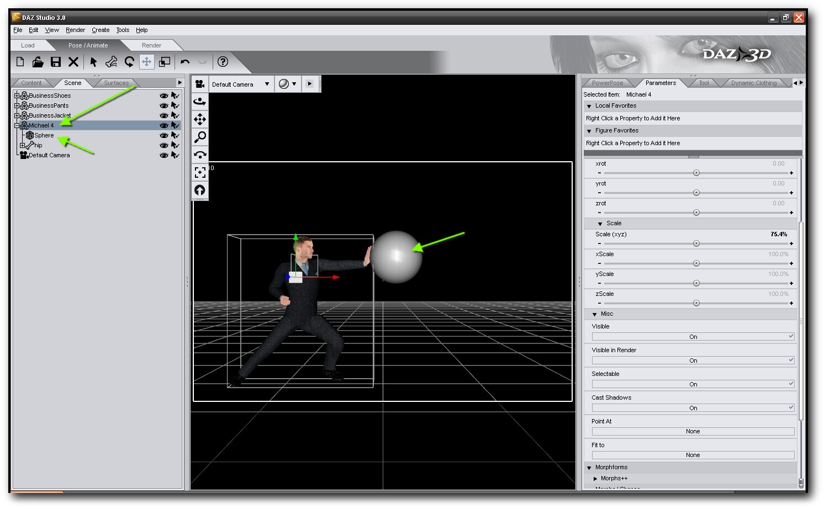
Task: Expand the BusinessPants tree node
Action: (x=17, y=105)
